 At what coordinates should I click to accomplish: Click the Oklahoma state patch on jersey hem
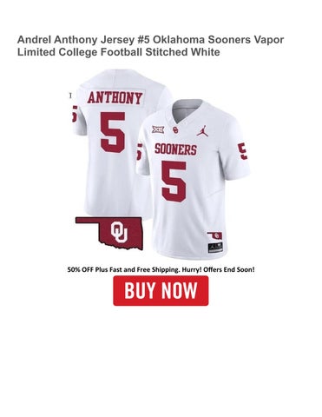(x=214, y=235)
